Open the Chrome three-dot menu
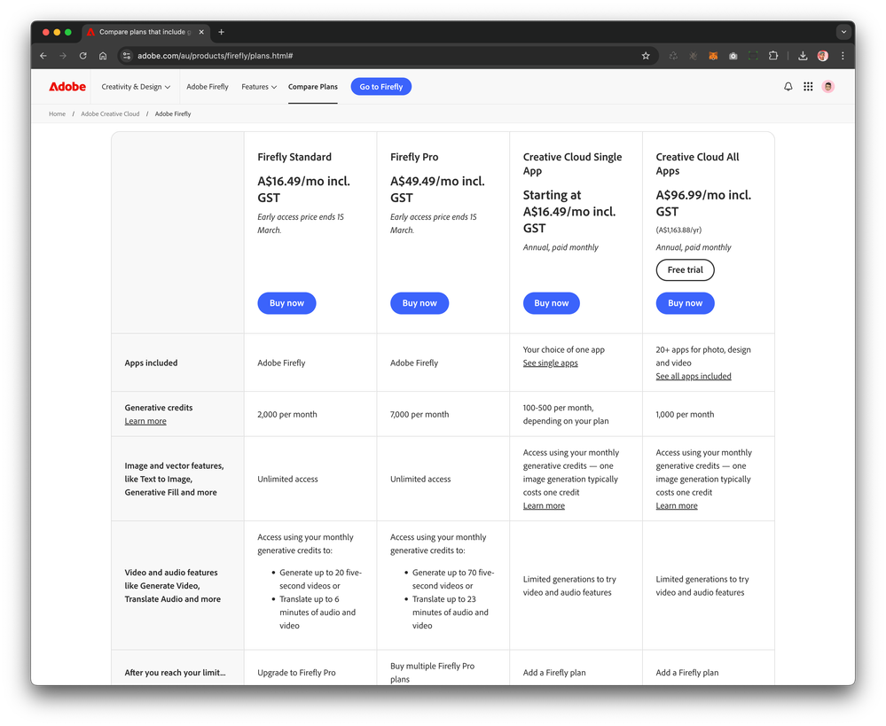Image resolution: width=886 pixels, height=726 pixels. (843, 55)
